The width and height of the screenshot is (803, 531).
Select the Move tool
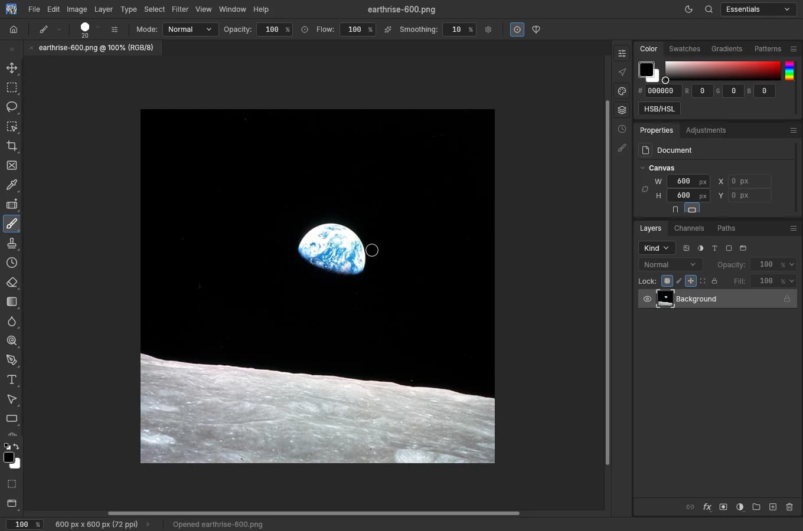click(12, 68)
